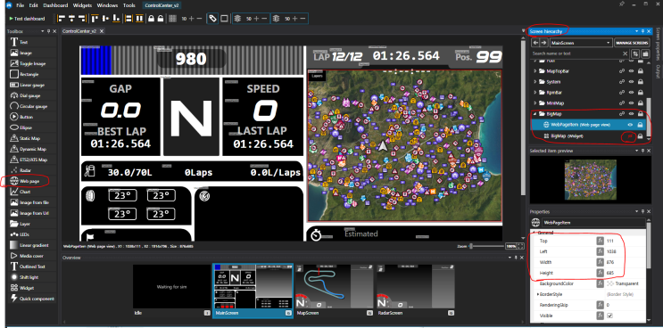
Task: Select the Linear gradient tool
Action: point(29,245)
